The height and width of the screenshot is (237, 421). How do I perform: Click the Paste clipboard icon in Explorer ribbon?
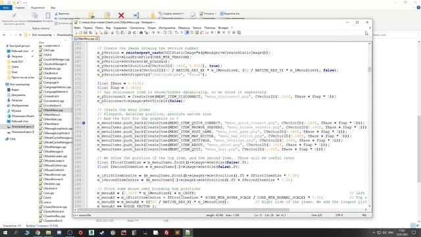[48, 15]
